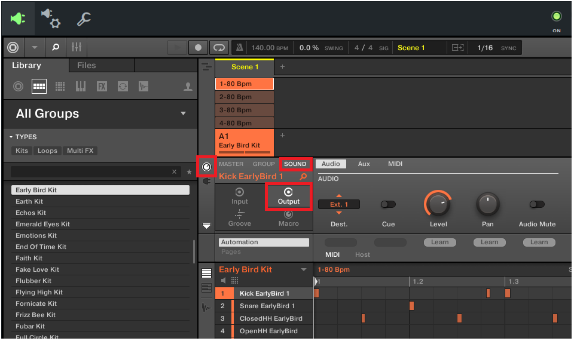Toggle the Audio Mute switch
The image size is (574, 341).
coord(537,204)
